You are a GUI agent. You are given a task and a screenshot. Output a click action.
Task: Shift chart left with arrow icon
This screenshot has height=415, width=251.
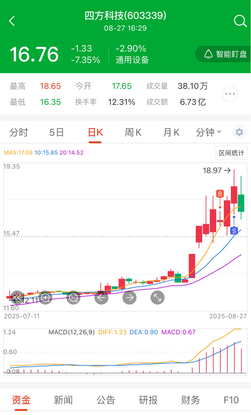coord(102,298)
